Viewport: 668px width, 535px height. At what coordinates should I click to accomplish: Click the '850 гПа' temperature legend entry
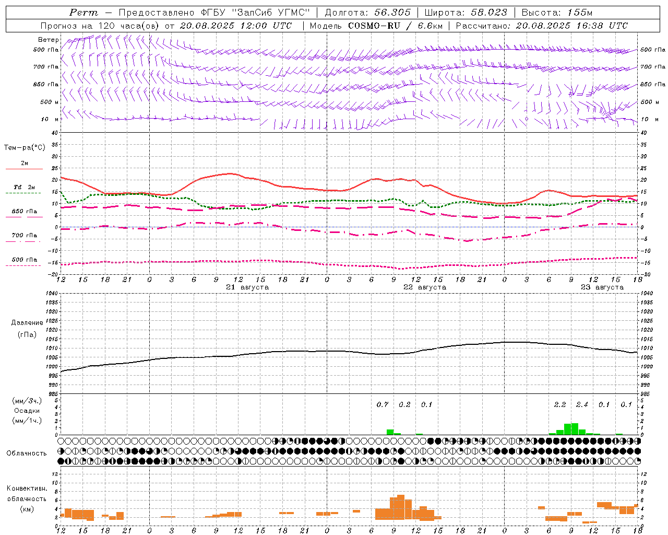[x=24, y=212]
